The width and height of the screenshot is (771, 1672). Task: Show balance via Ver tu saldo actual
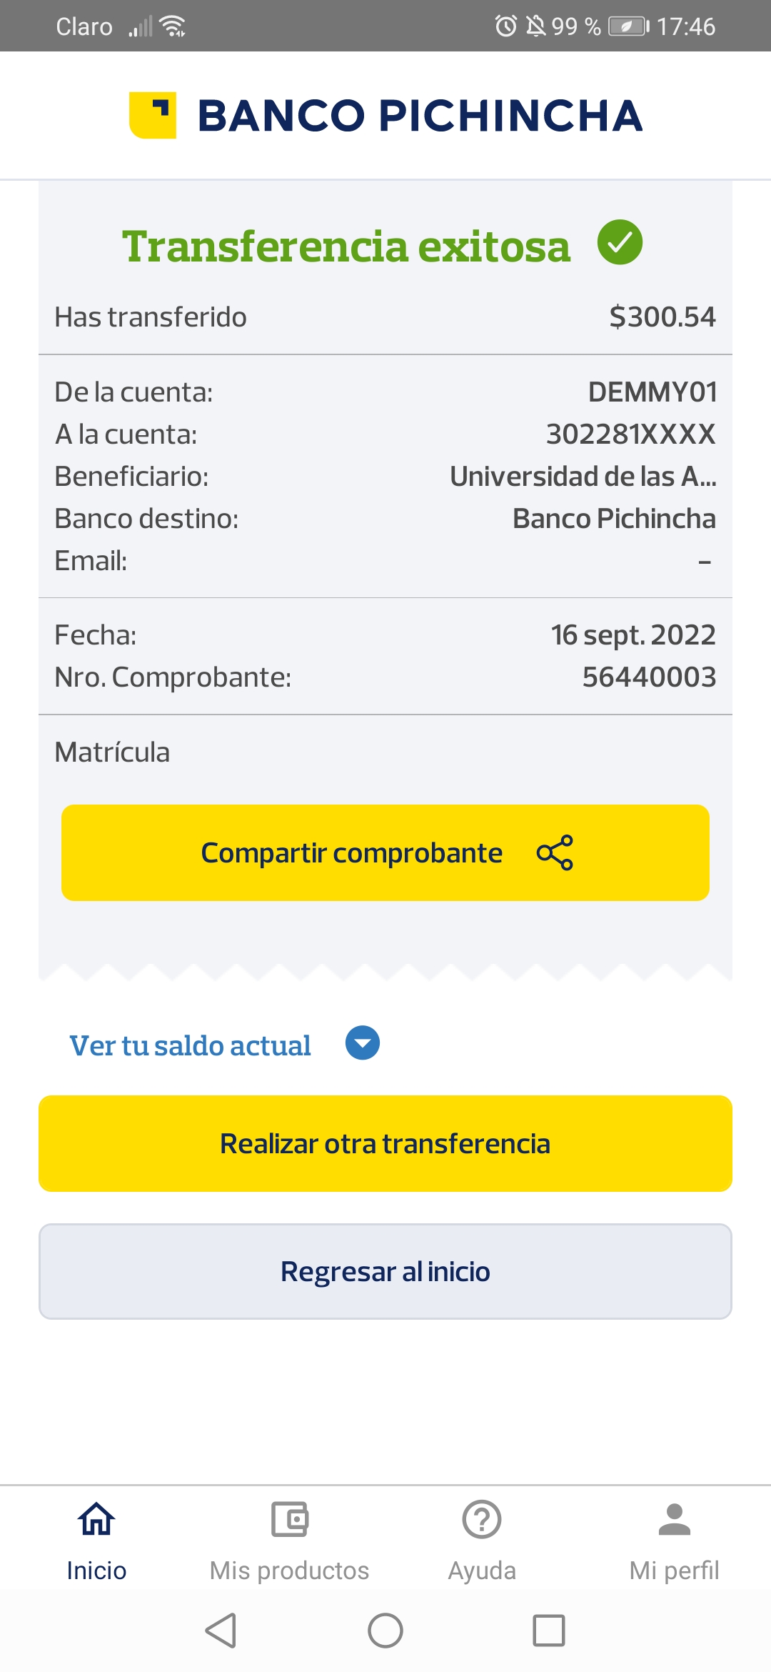(x=190, y=1045)
